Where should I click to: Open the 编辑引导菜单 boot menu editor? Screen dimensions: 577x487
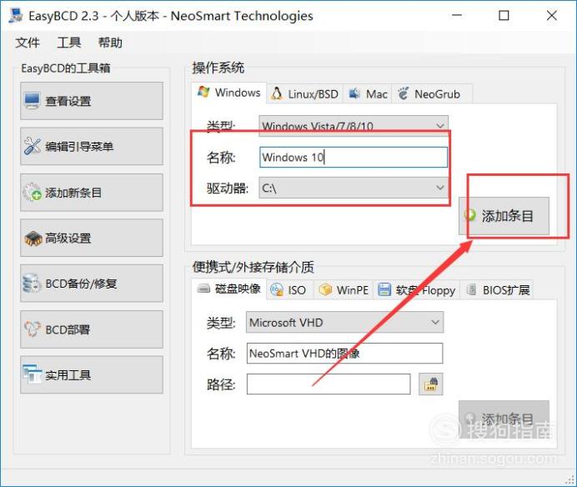(x=92, y=146)
